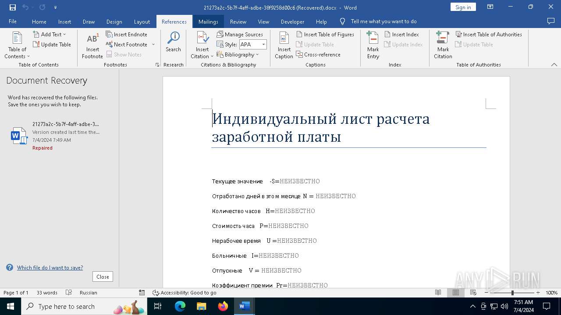Open the Windows Start menu

[x=11, y=306]
